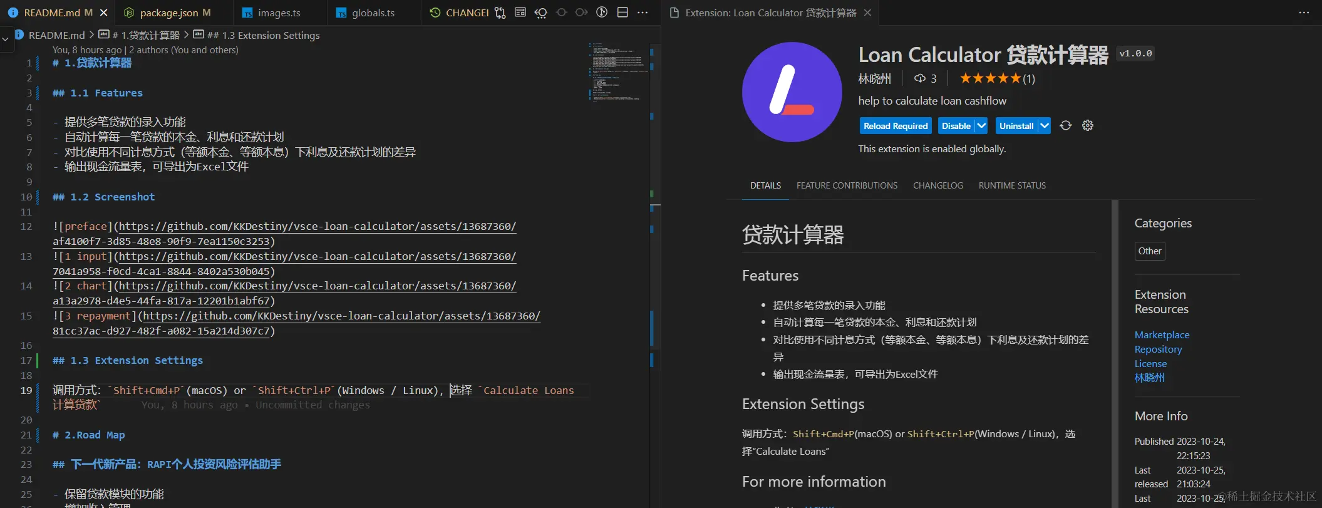
Task: Select the README.md editor tab
Action: [57, 13]
